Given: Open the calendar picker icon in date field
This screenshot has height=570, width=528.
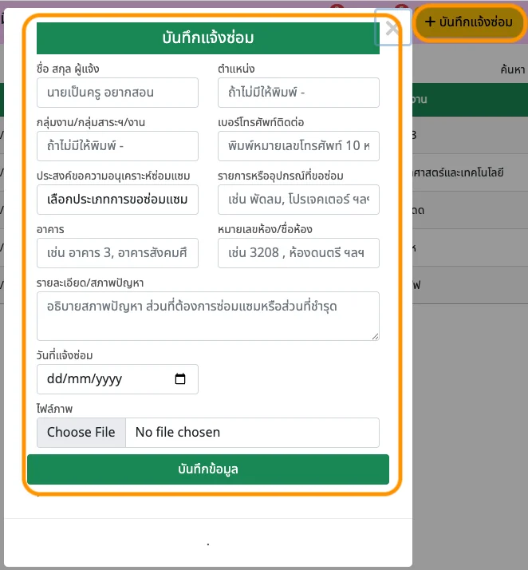Looking at the screenshot, I should (180, 379).
